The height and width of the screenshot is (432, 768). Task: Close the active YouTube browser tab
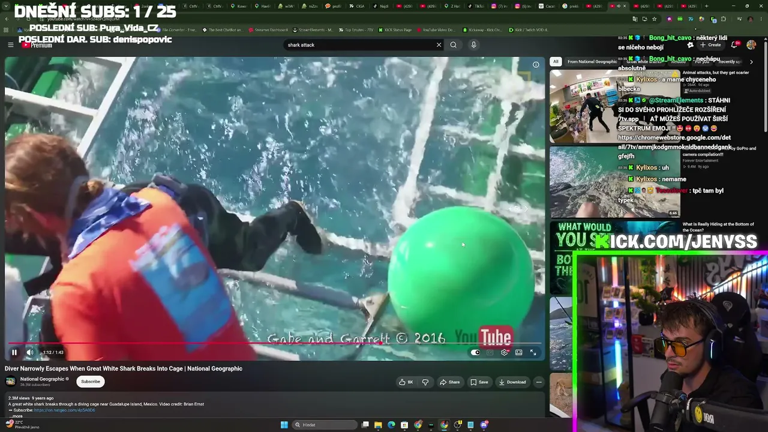click(x=625, y=6)
